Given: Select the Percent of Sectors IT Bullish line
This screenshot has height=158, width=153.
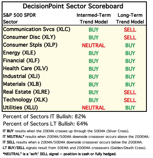Looking at the screenshot, I should 44,117.
